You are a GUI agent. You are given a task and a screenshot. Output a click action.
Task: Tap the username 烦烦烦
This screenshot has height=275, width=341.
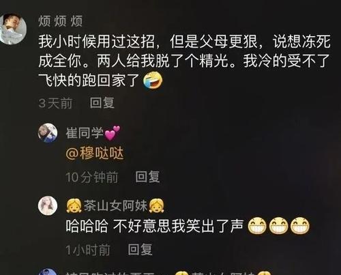(60, 21)
